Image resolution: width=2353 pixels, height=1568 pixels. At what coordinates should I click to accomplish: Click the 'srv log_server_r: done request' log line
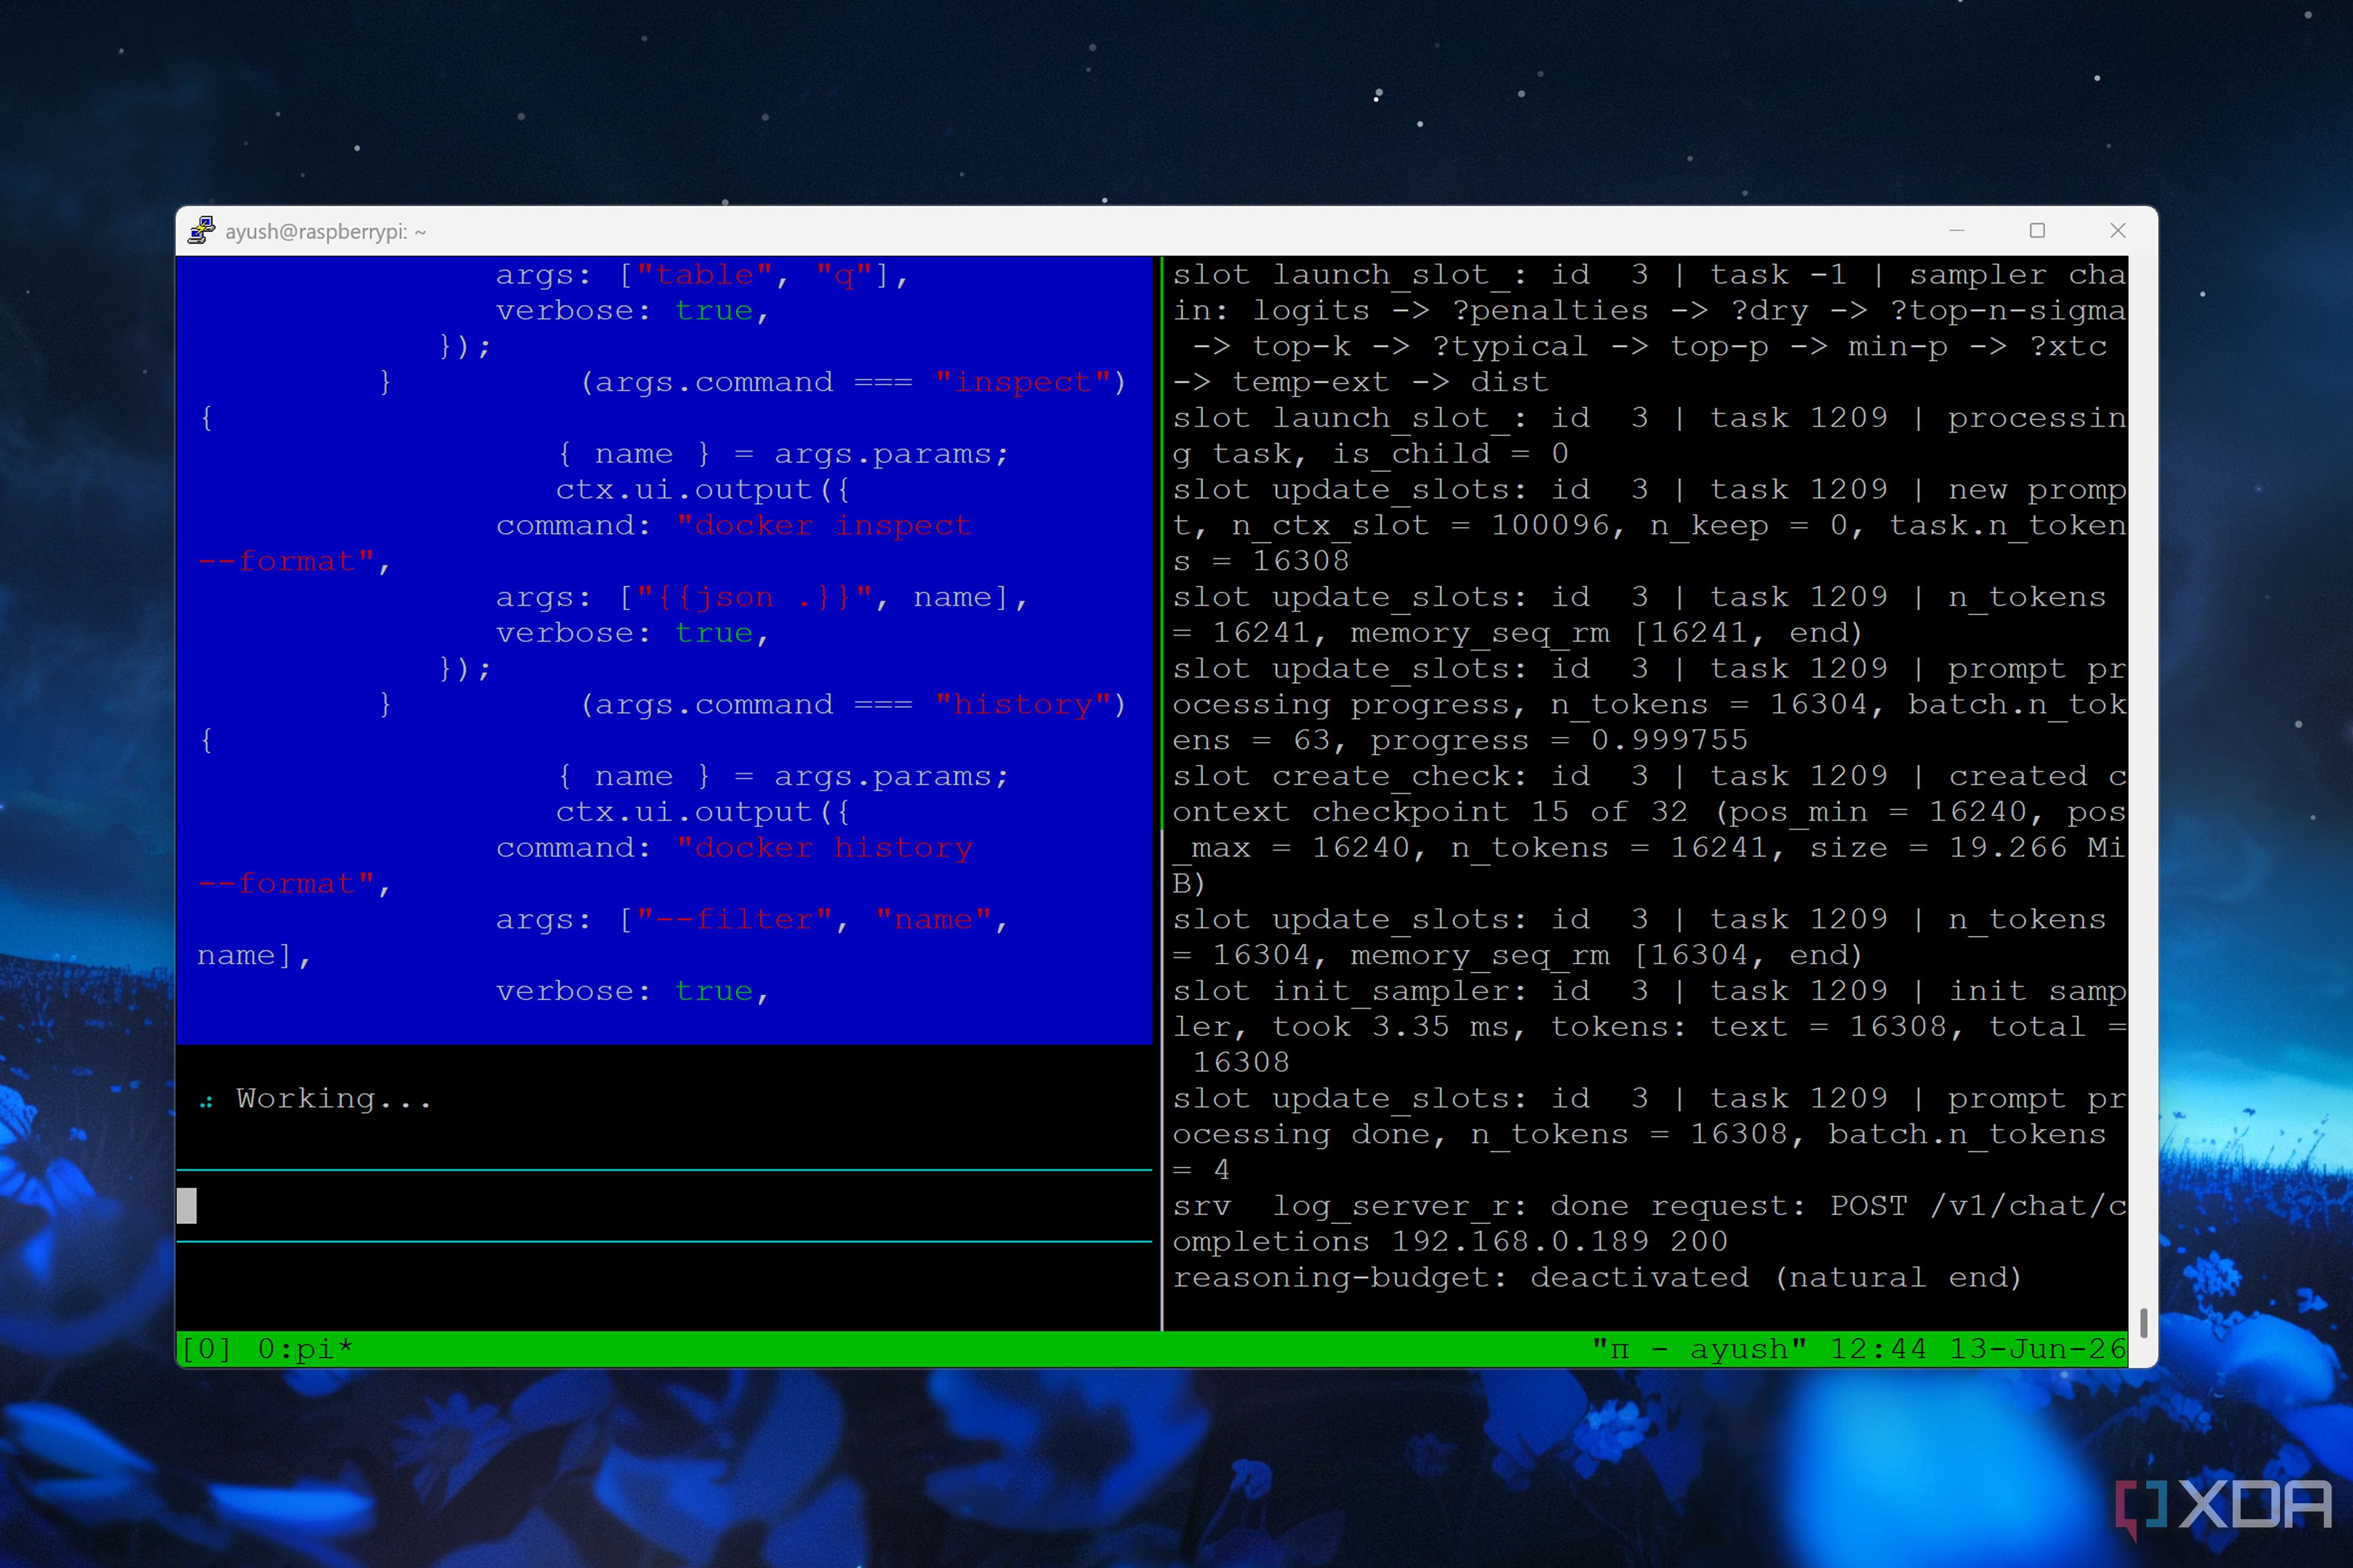(x=1489, y=1206)
